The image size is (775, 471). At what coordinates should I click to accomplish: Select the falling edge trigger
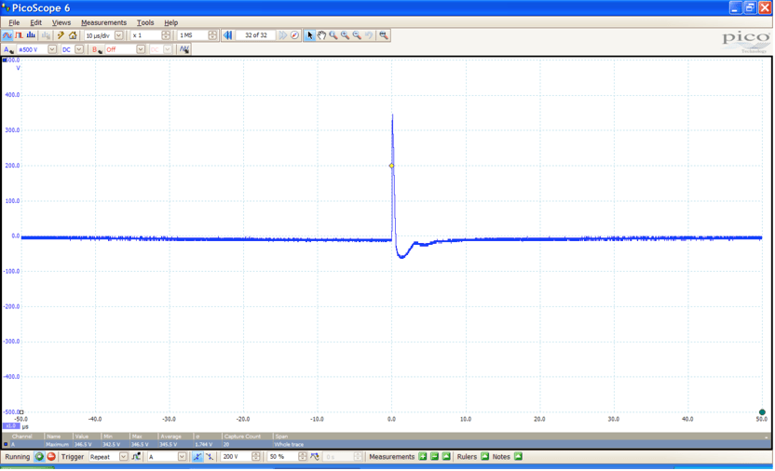pos(209,457)
